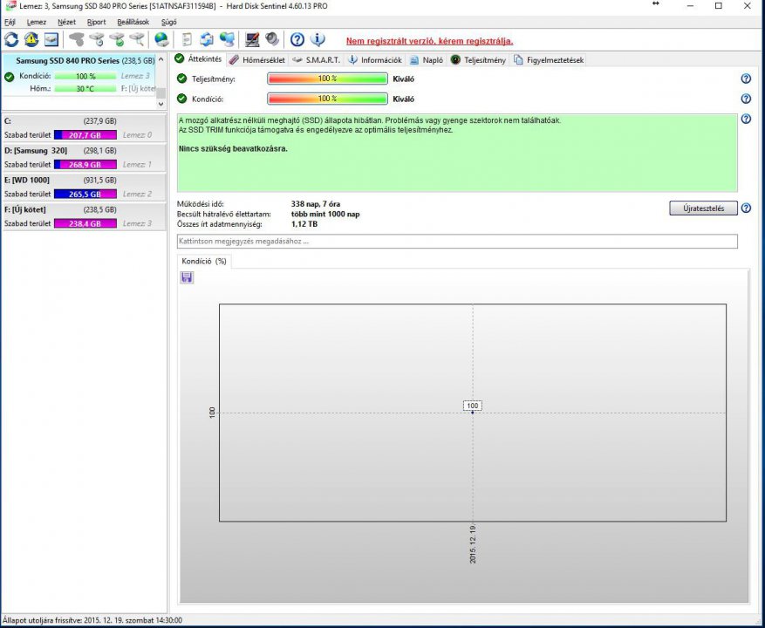Click help icon beside Teljesítmény row
This screenshot has height=628, width=765.
coord(746,78)
